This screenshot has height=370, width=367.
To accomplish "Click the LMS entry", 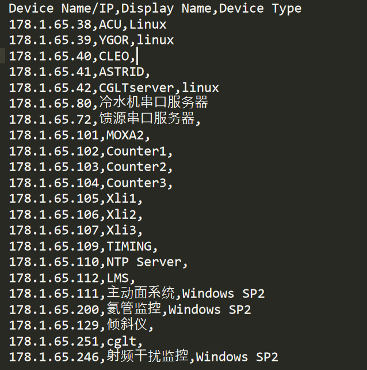I will tap(119, 278).
